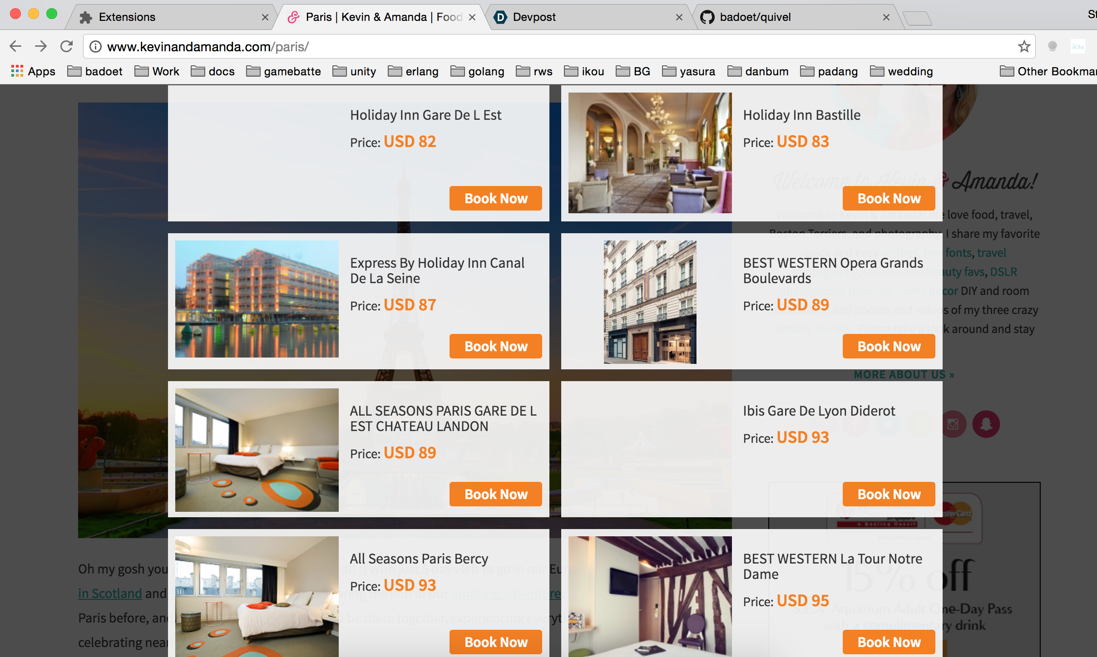Click the browser back arrow
This screenshot has height=657, width=1097.
(15, 46)
